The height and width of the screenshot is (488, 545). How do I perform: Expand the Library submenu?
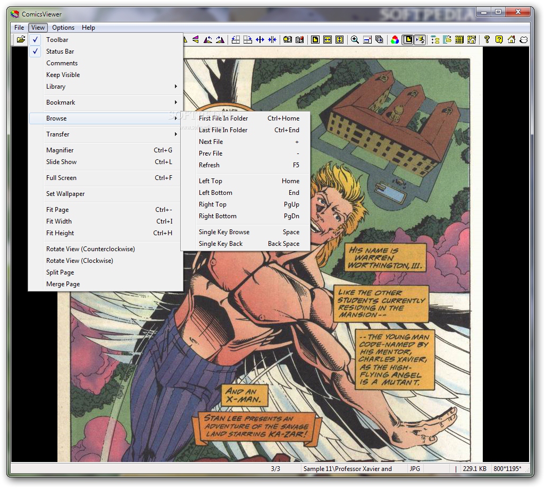pos(106,87)
